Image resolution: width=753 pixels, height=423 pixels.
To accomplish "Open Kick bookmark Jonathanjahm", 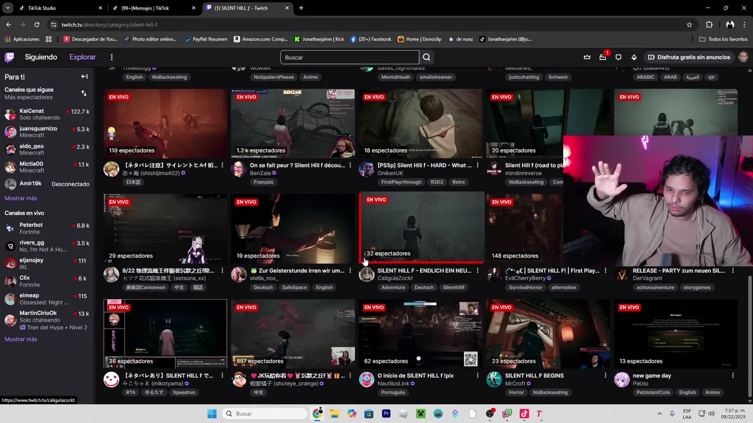I will click(x=319, y=39).
